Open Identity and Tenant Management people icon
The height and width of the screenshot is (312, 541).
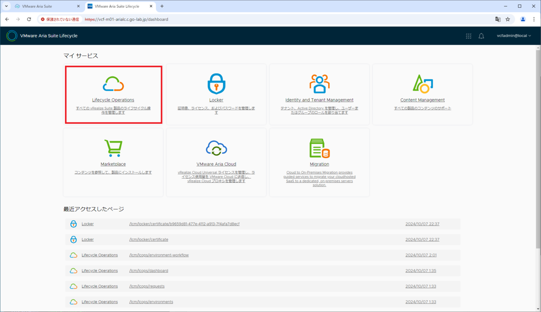319,84
